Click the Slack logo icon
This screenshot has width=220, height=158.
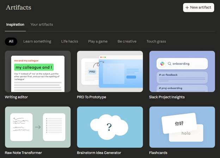coord(163,64)
